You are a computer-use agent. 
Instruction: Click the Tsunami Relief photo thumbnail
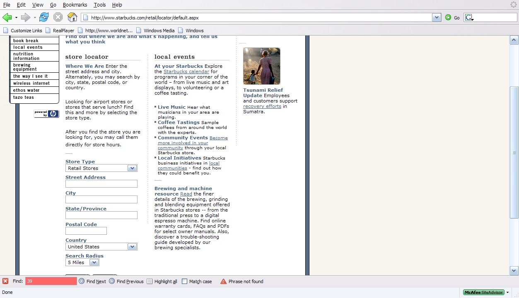(262, 66)
